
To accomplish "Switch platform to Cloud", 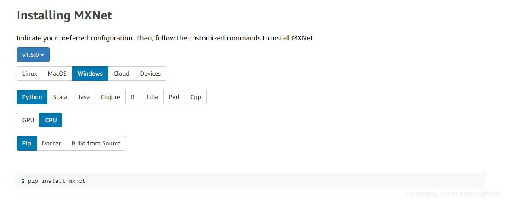I will click(x=121, y=74).
